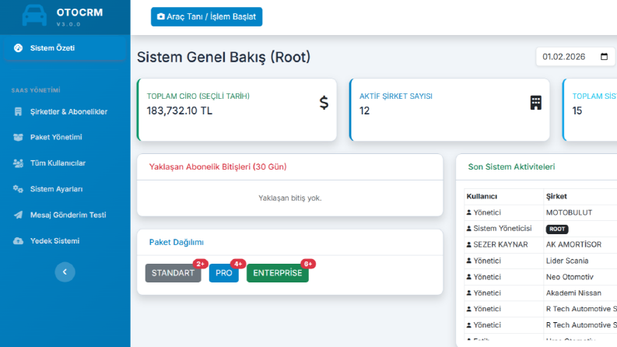Click the 01.02.2026 date input field
Viewport: 617px width, 347px height.
tap(576, 57)
